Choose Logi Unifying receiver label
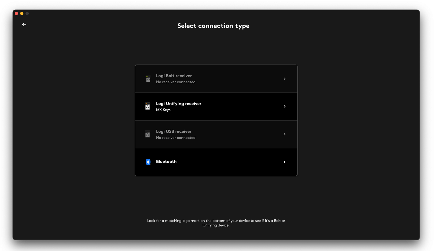 [179, 104]
